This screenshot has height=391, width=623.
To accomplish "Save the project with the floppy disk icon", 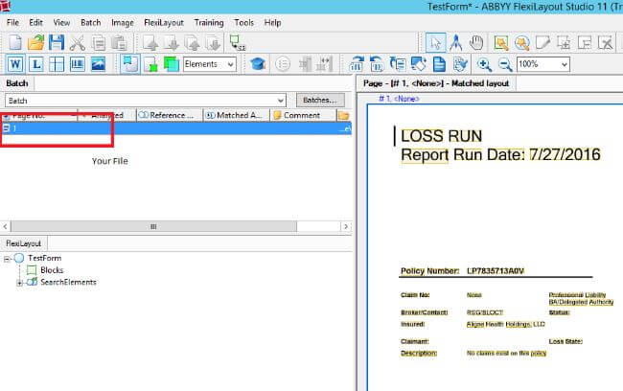I will tap(57, 42).
